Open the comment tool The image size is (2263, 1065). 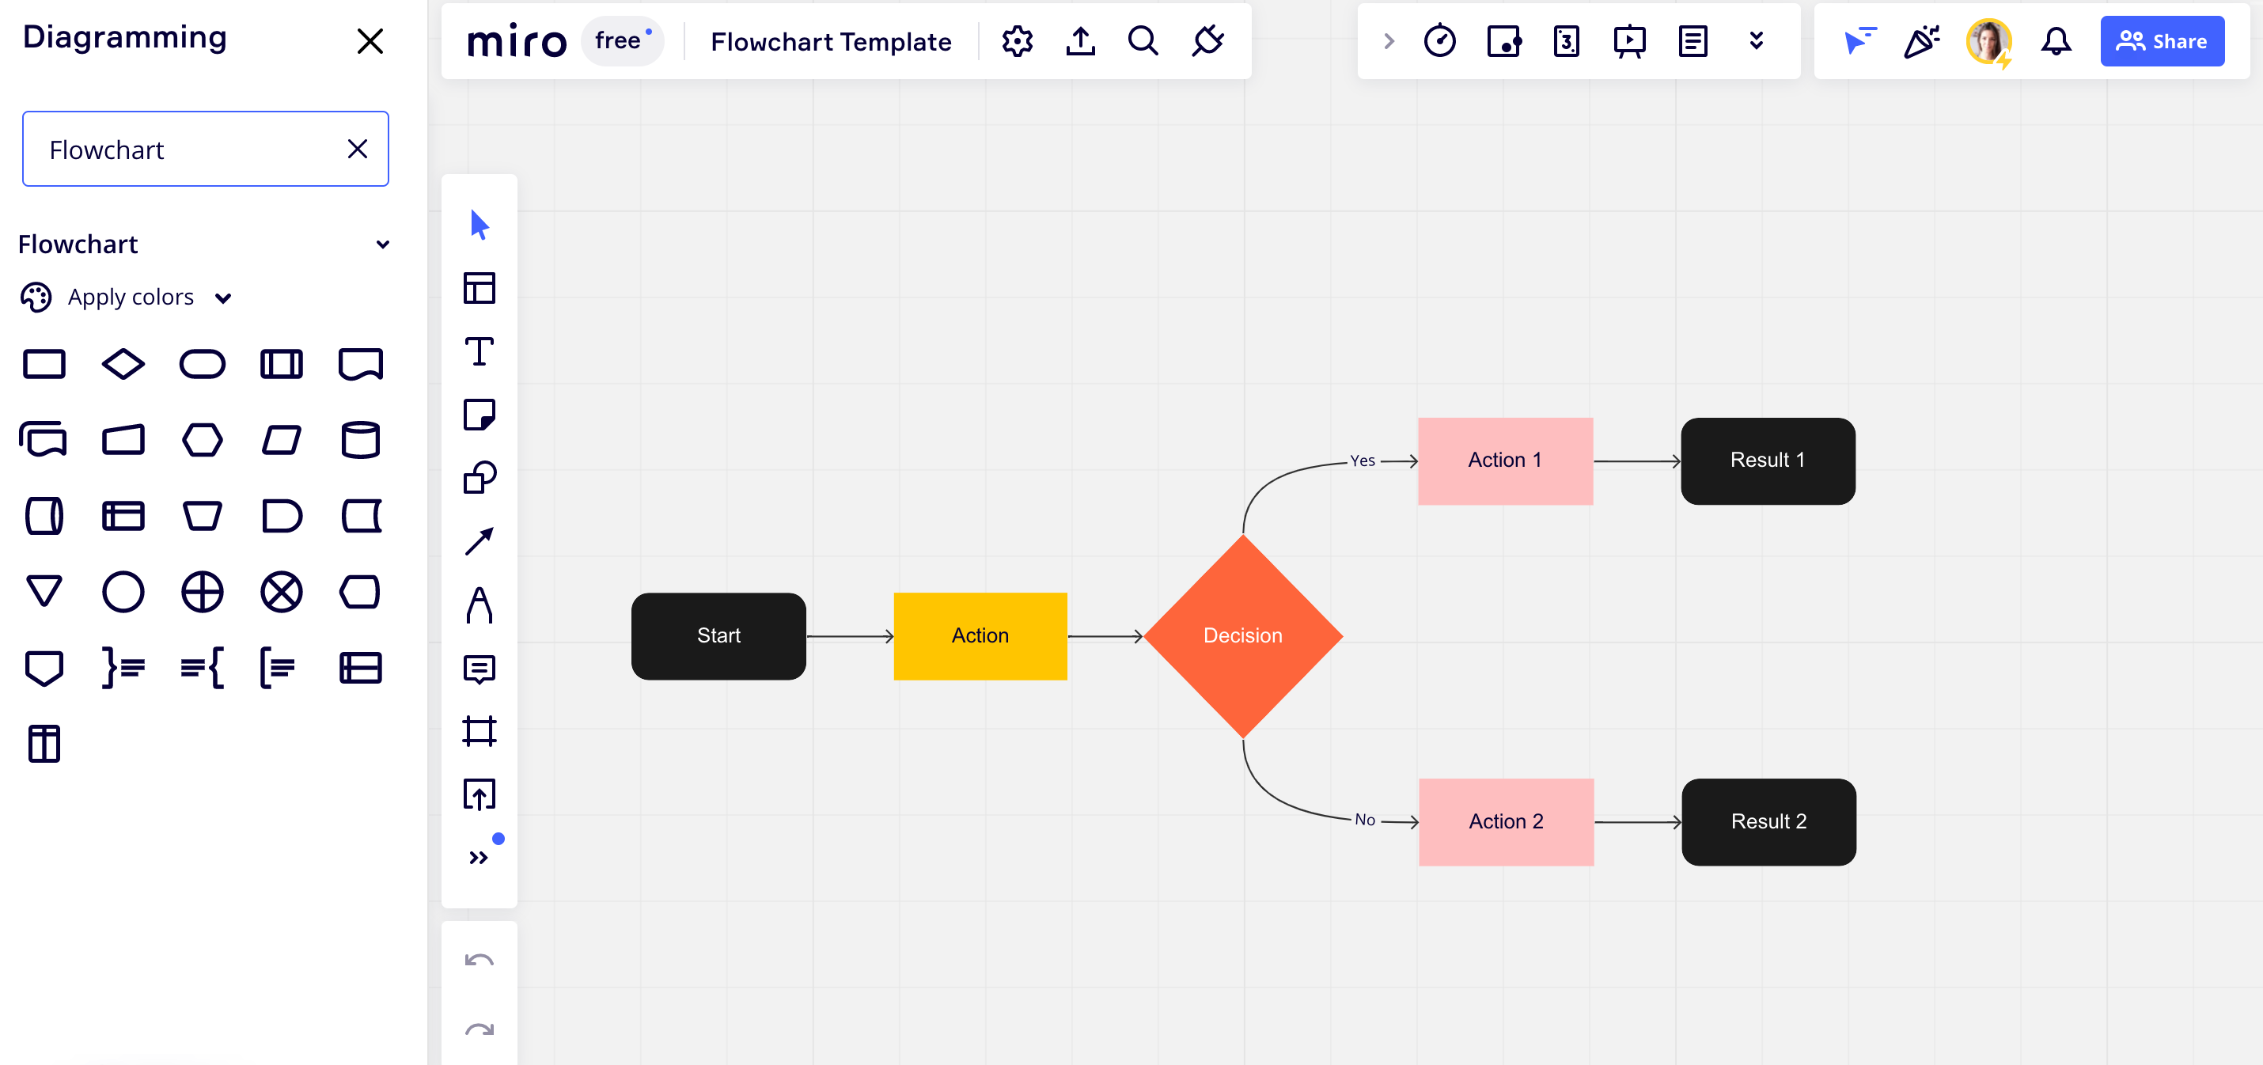tap(479, 669)
